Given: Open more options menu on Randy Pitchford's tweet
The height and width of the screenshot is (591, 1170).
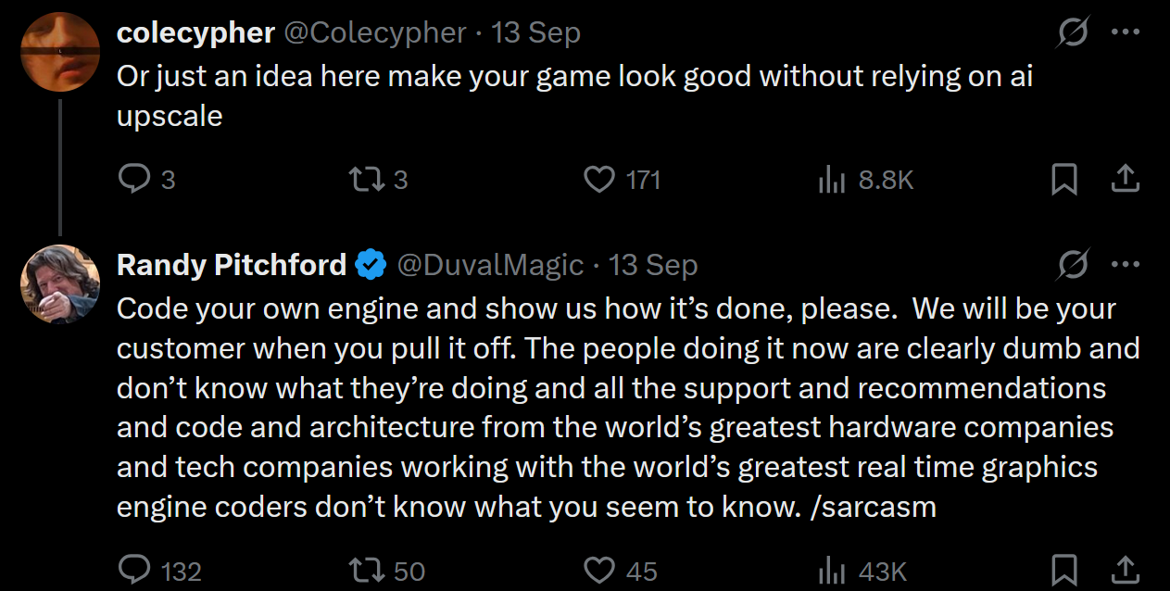Looking at the screenshot, I should 1125,265.
